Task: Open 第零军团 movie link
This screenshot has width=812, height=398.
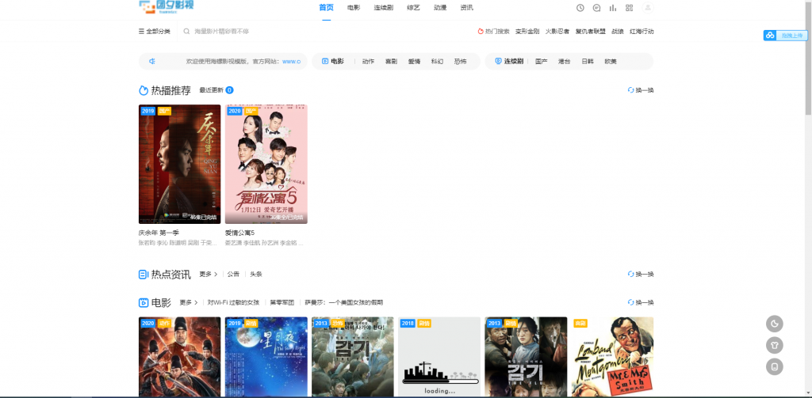Action: pyautogui.click(x=282, y=303)
